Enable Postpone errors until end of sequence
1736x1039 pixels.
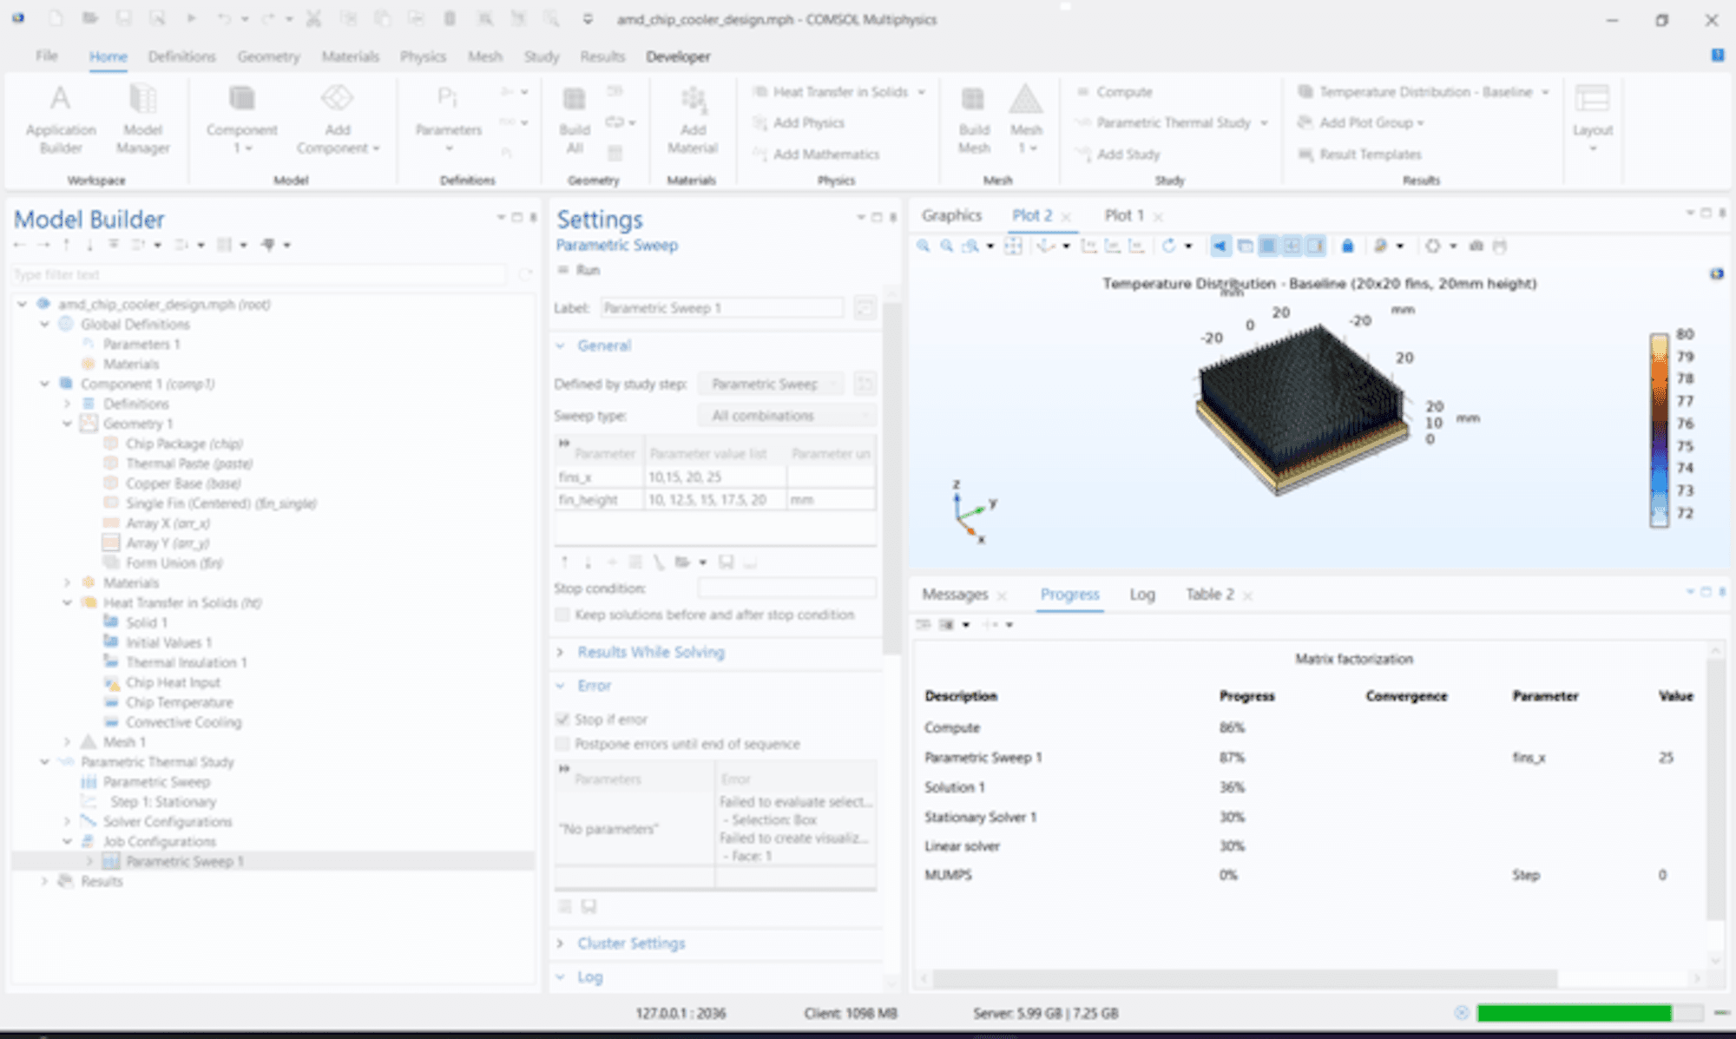pyautogui.click(x=562, y=744)
